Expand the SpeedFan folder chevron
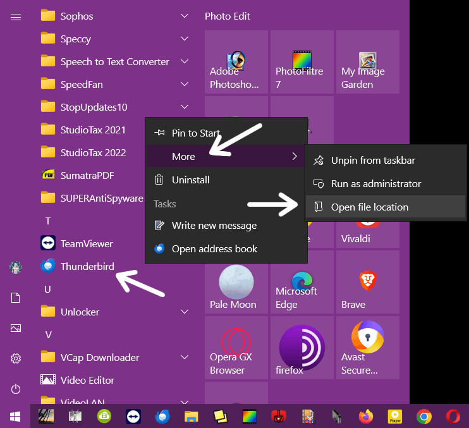This screenshot has width=469, height=428. pyautogui.click(x=185, y=84)
